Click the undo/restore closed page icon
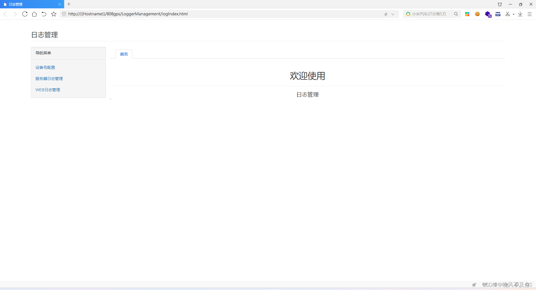 click(x=44, y=14)
